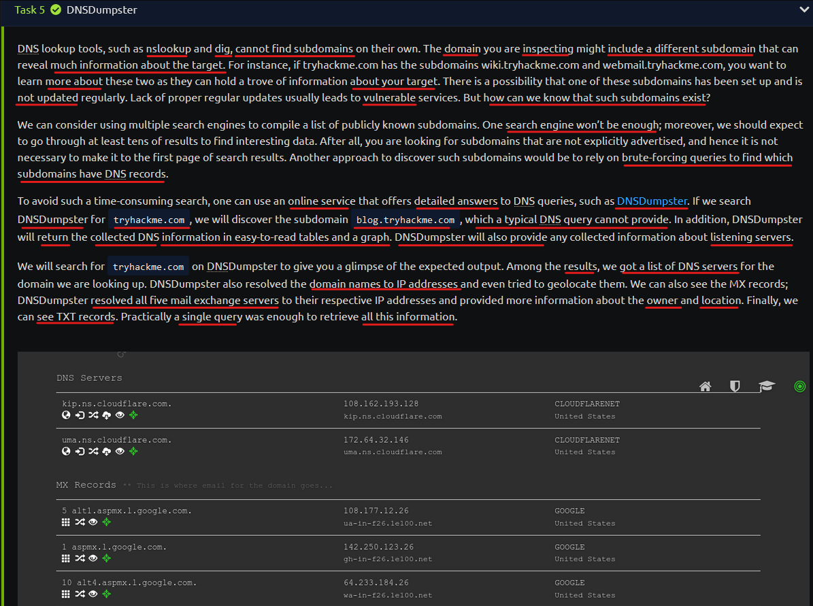Click the grid icon under alt1.aspmx.l.google.com
This screenshot has height=606, width=813.
[x=66, y=522]
